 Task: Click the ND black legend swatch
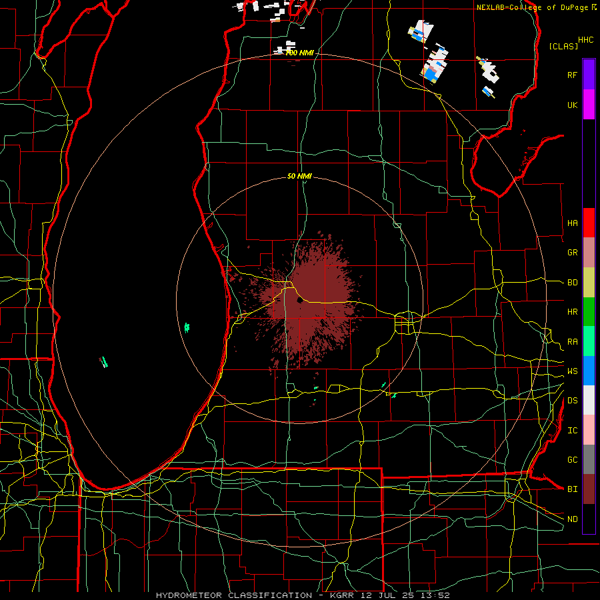click(x=589, y=519)
